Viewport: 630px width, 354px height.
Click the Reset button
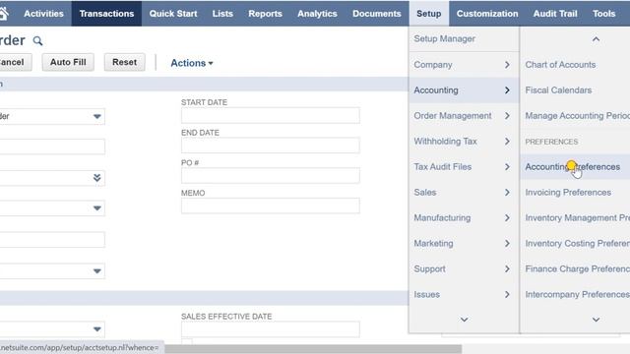(125, 62)
